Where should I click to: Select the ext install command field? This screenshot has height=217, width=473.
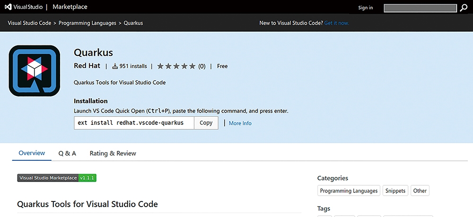(x=134, y=123)
